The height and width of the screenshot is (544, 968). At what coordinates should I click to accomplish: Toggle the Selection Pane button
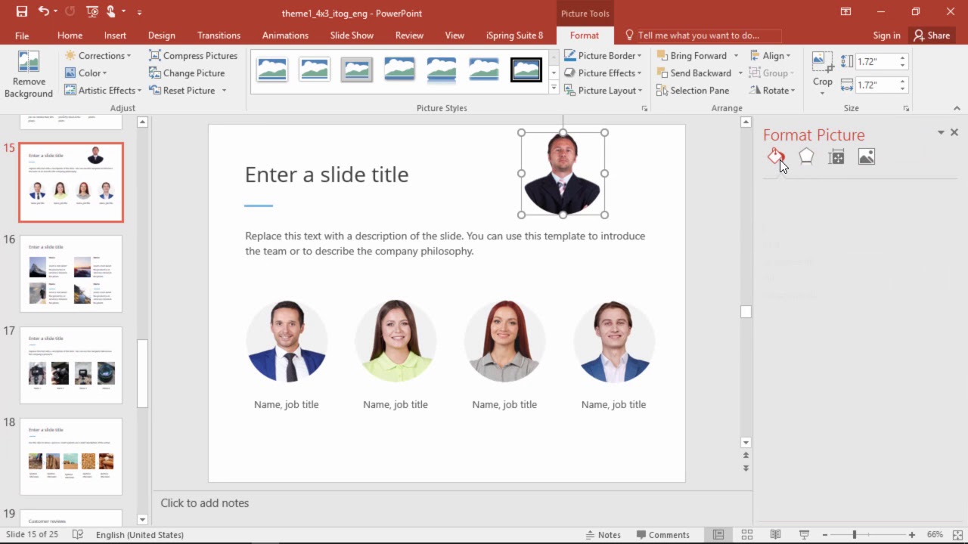click(x=693, y=90)
